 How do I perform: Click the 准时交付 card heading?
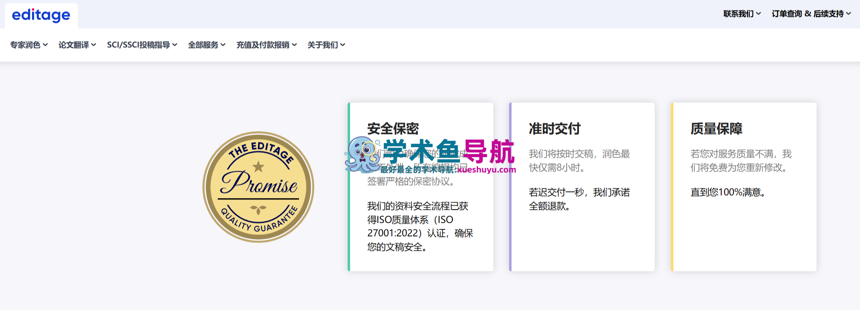[x=555, y=129]
